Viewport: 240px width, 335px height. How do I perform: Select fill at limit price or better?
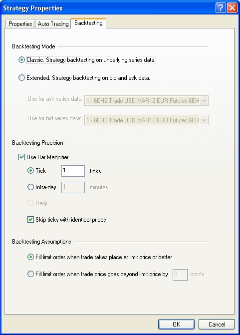pos(30,257)
